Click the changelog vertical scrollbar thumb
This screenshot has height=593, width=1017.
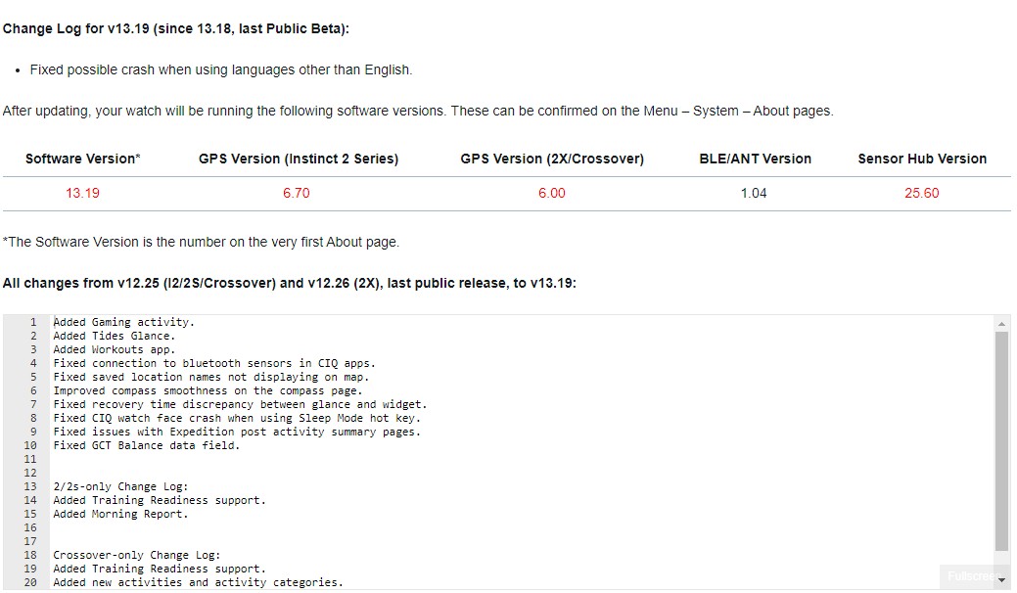coord(1001,440)
